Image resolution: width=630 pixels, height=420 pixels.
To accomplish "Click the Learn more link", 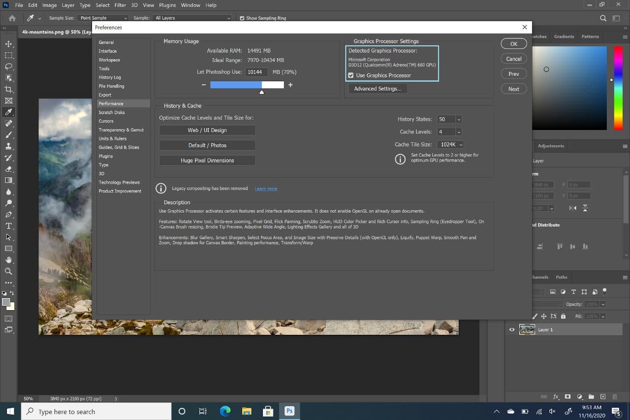I will pyautogui.click(x=266, y=188).
